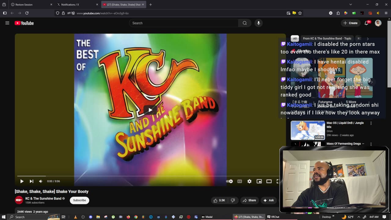The height and width of the screenshot is (220, 391).
Task: Open the list all tabs dropdown
Action: (x=350, y=5)
